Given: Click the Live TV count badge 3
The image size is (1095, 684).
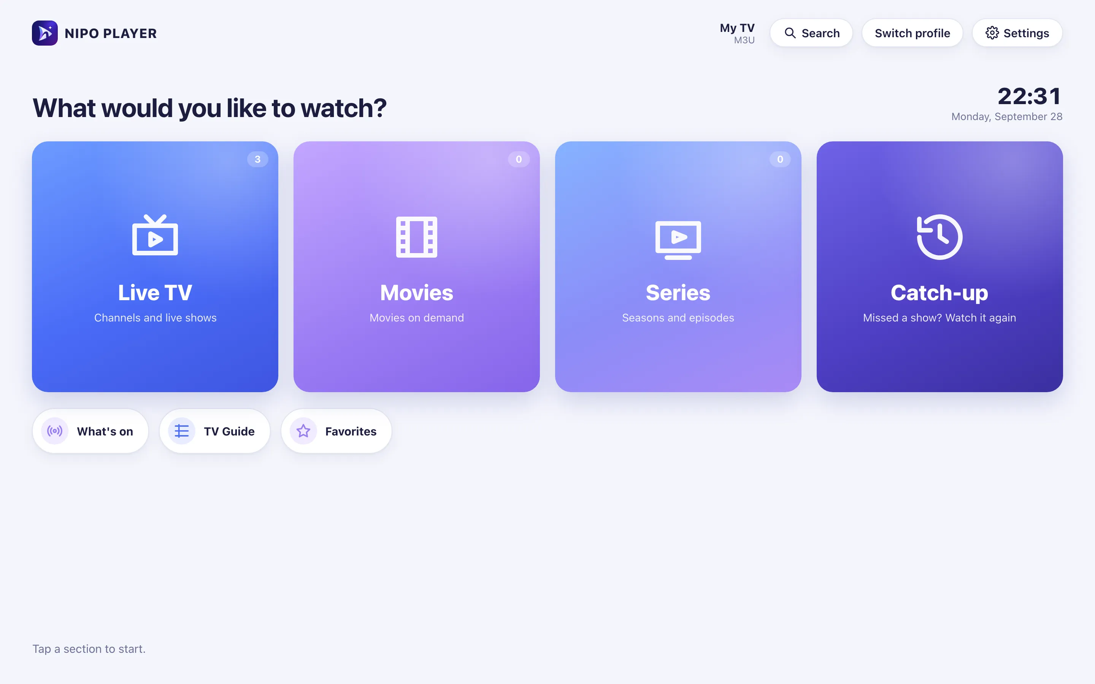Looking at the screenshot, I should click(x=257, y=159).
